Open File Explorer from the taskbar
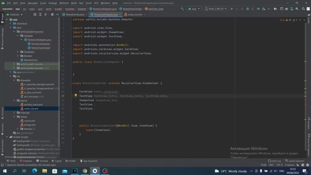The width and height of the screenshot is (311, 175). pyautogui.click(x=45, y=171)
